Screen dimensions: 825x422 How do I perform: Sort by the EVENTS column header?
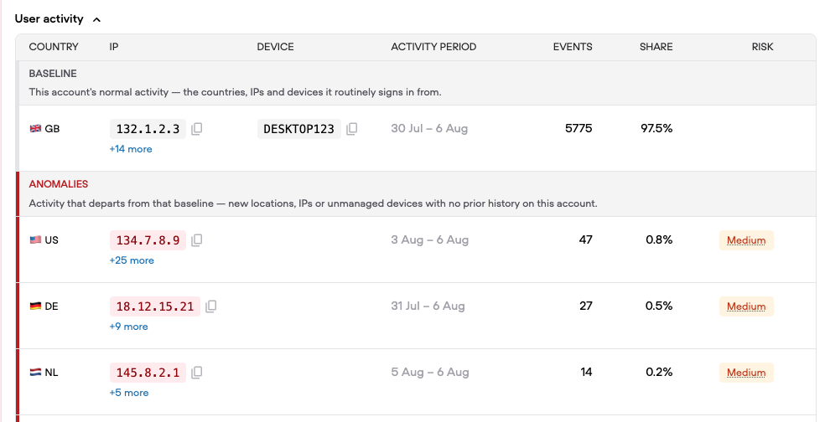573,47
